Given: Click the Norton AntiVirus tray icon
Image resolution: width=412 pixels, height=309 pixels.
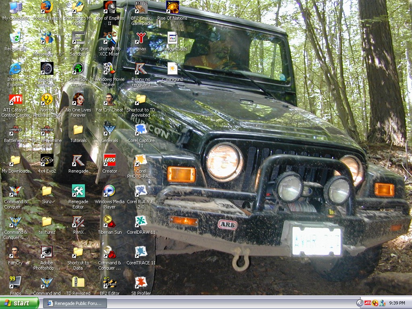Looking at the screenshot, I should tap(375, 303).
